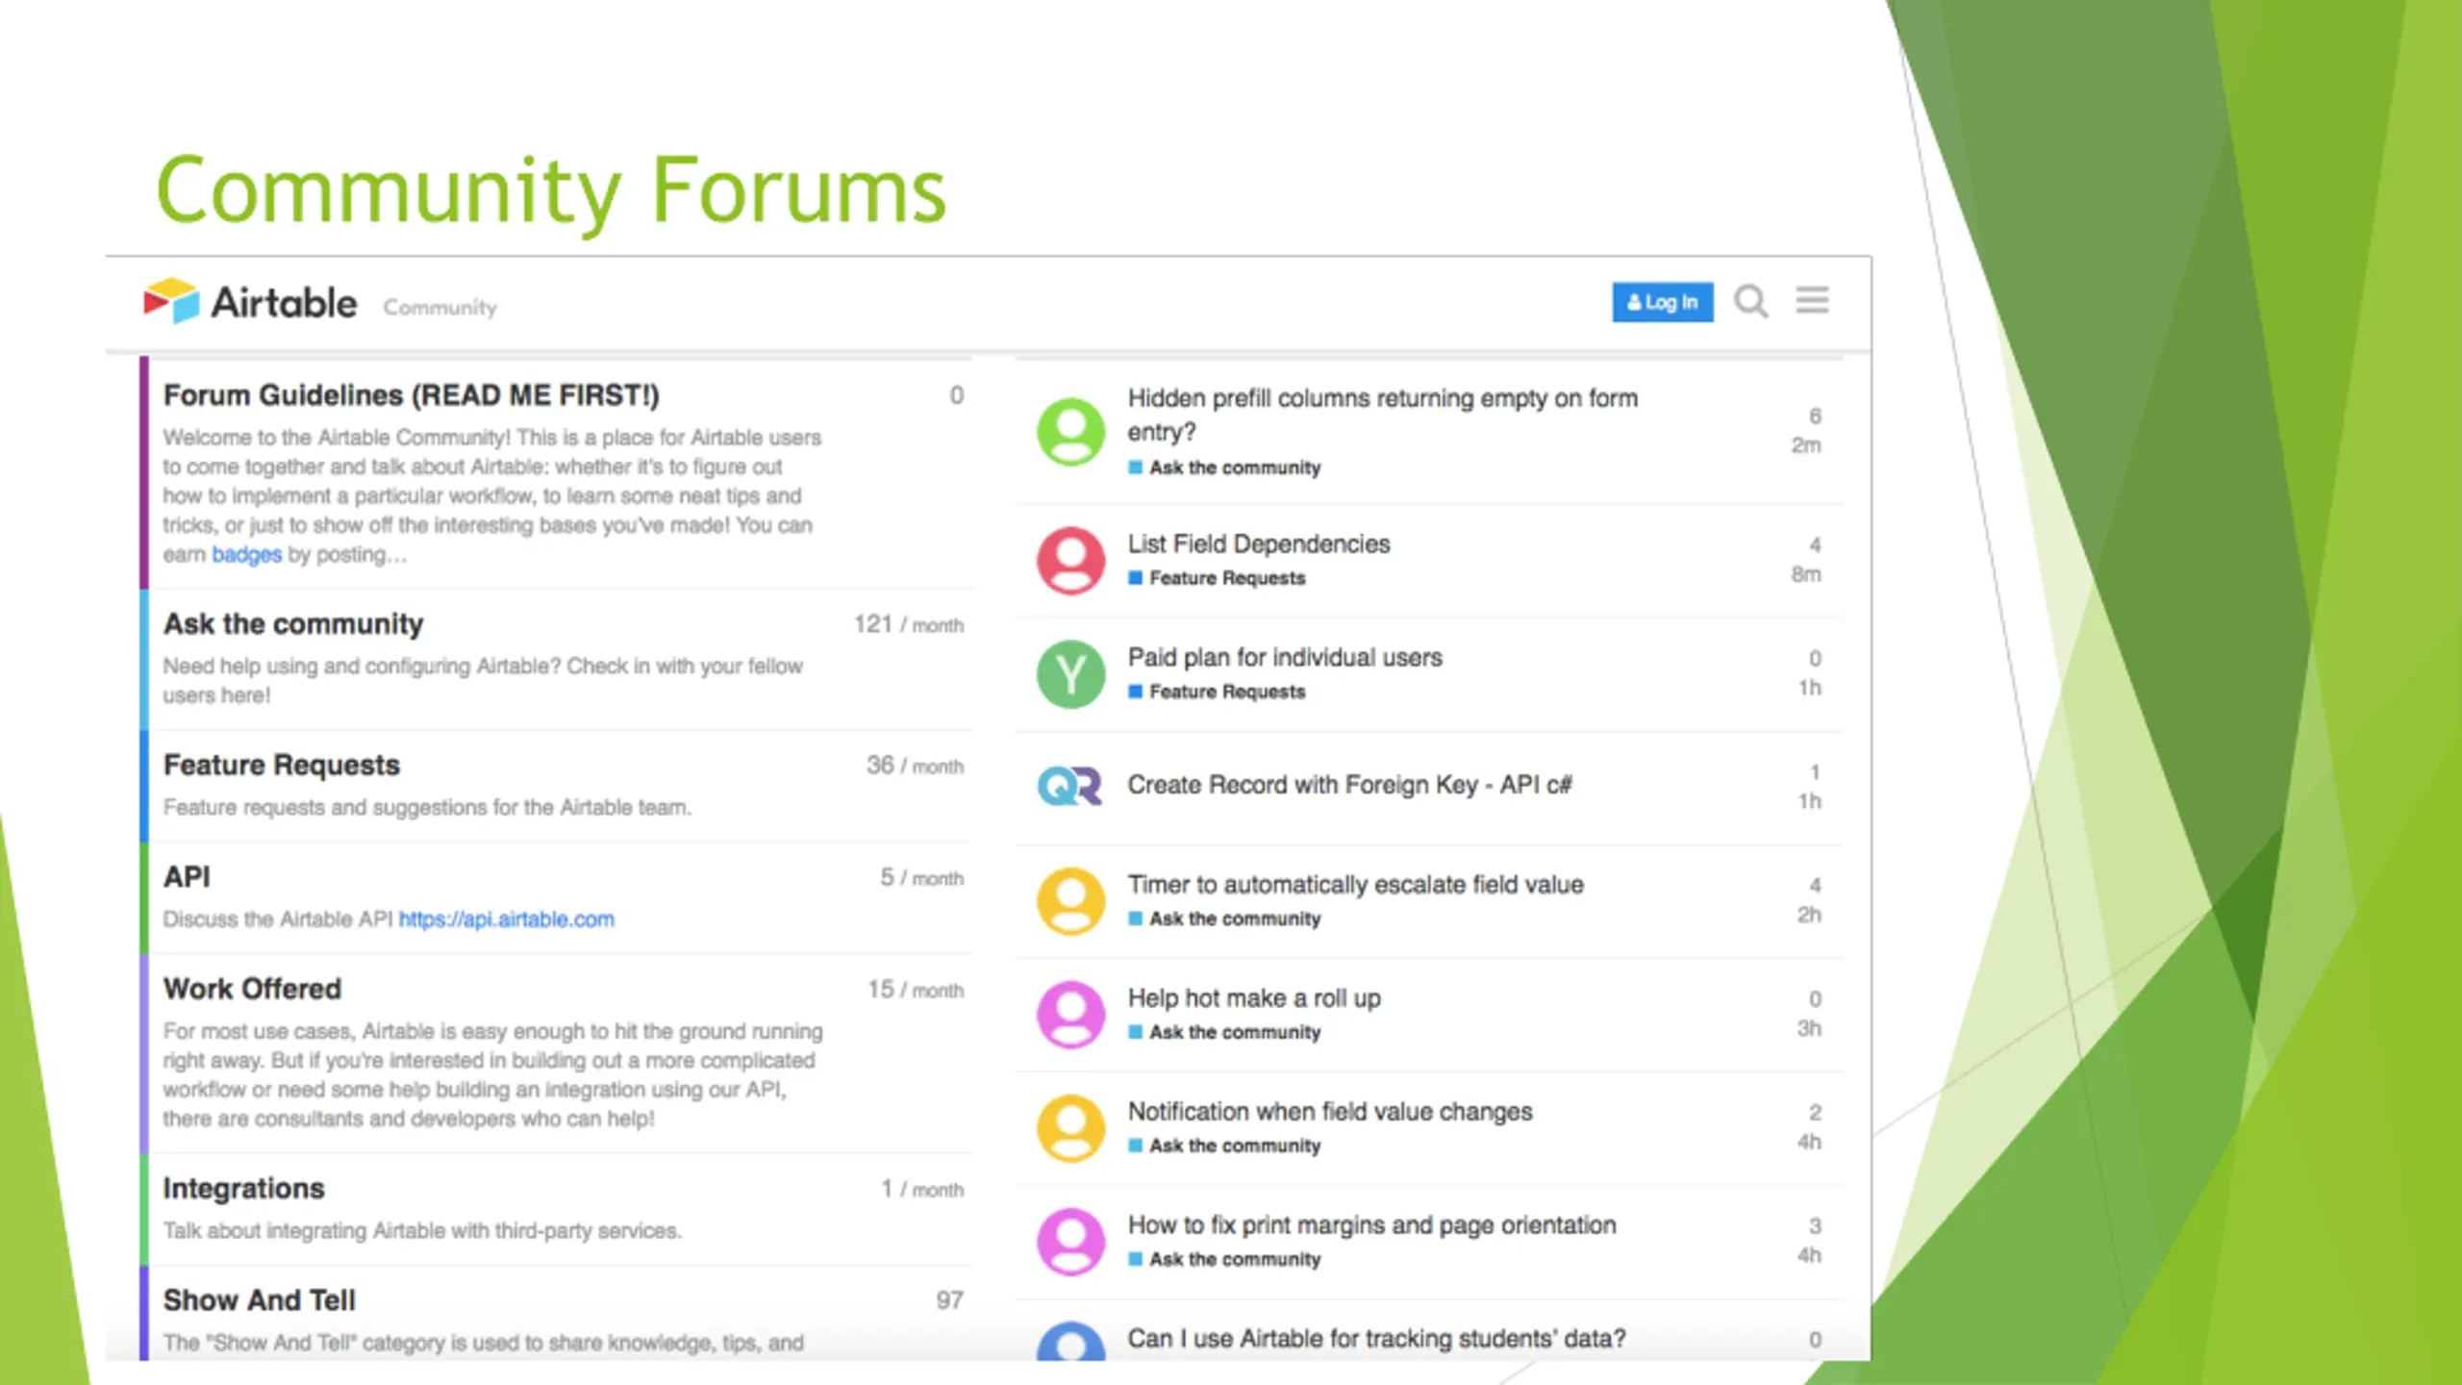Click Ask the community tag under print margins
Screen dimensions: 2462x1385
coord(1224,1259)
